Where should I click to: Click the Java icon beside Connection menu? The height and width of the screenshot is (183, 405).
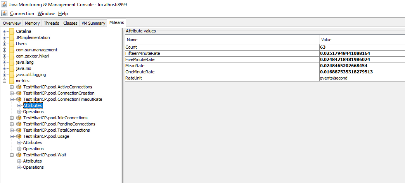[4, 14]
